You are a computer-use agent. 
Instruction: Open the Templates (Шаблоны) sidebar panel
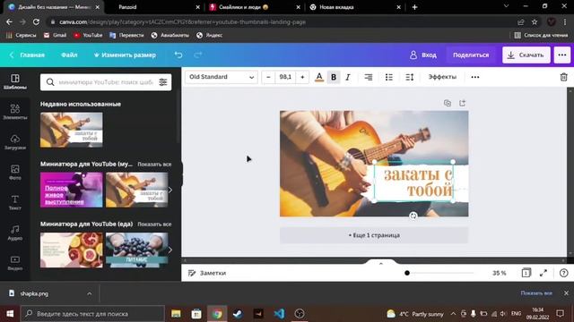coord(15,81)
